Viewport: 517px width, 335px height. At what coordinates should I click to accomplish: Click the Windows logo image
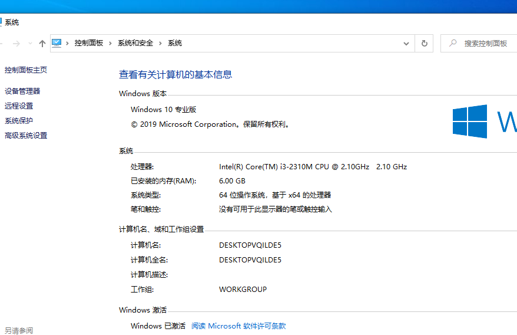(469, 121)
